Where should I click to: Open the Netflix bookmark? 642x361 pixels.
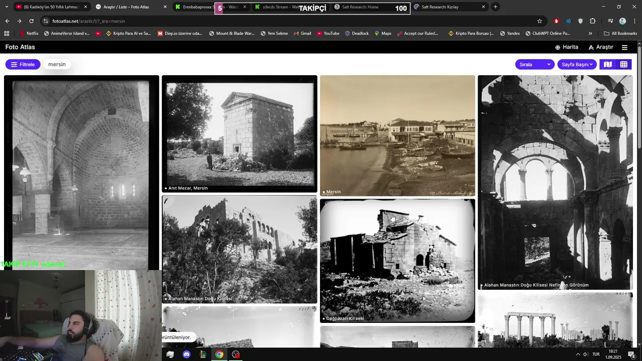pos(29,34)
